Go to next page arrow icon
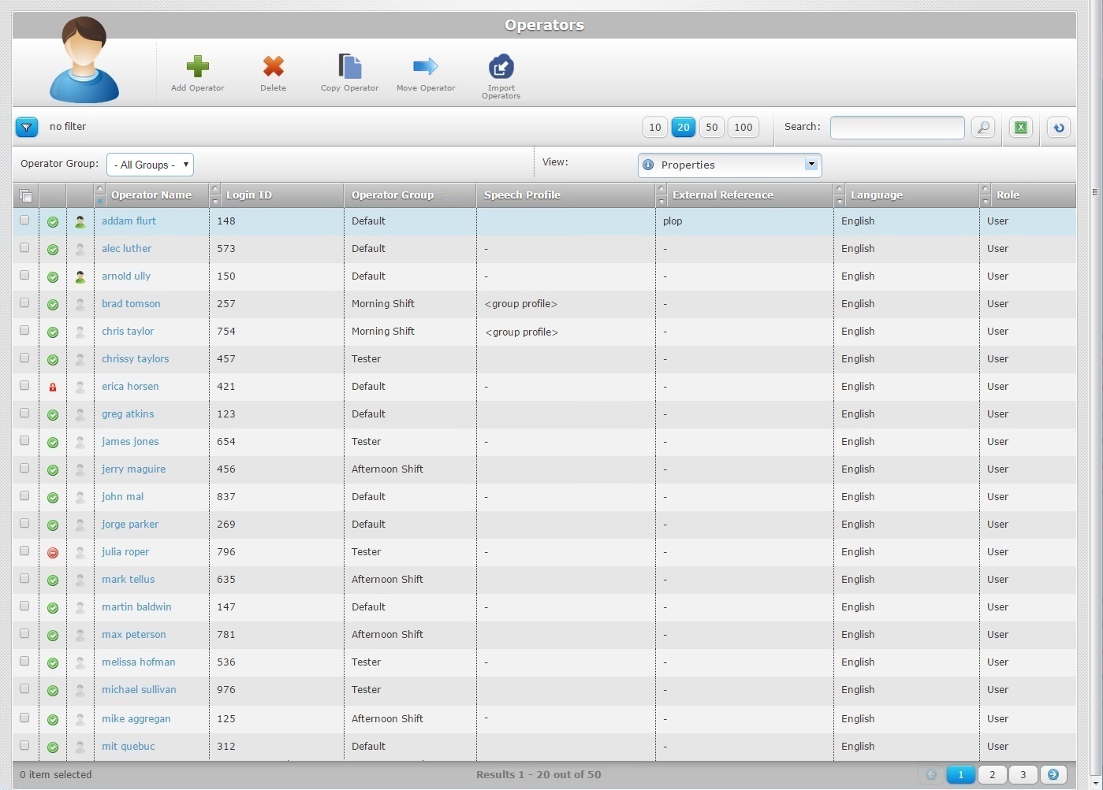Viewport: 1103px width, 790px height. [x=1053, y=775]
